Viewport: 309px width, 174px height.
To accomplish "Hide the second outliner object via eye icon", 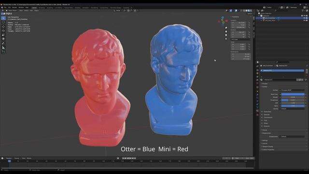I will [x=304, y=20].
